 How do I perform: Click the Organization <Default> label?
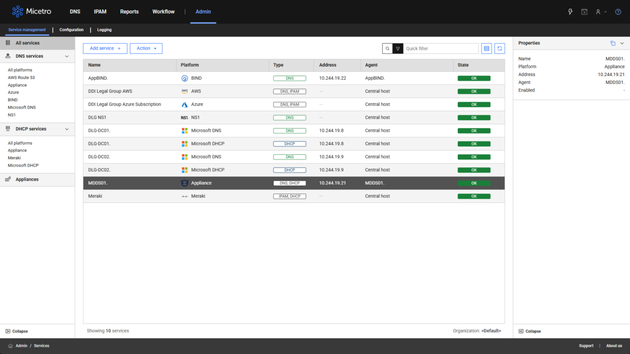pyautogui.click(x=477, y=331)
